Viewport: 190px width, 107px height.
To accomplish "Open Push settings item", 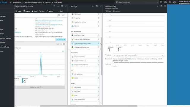I will click(x=85, y=95).
